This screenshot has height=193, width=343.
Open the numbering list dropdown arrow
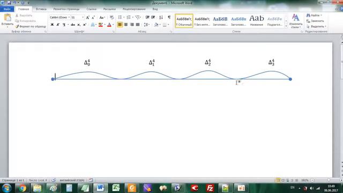[132, 17]
